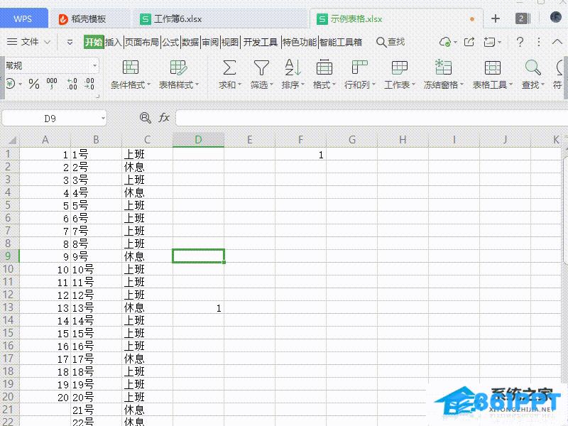Expand the 冻结窗格 dropdown arrow
Image resolution: width=568 pixels, height=426 pixels.
(461, 84)
